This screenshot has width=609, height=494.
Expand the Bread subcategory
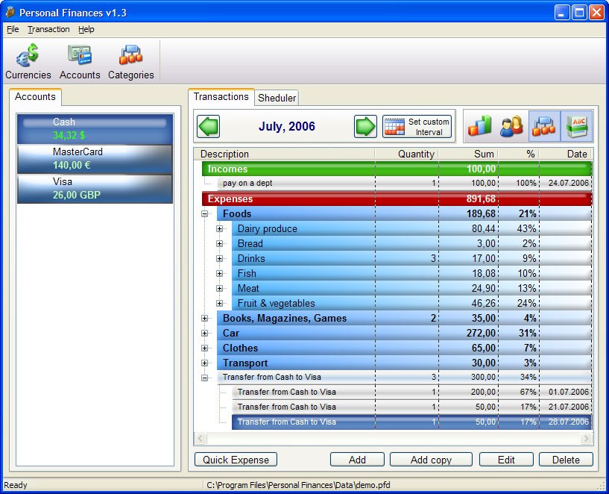point(219,244)
